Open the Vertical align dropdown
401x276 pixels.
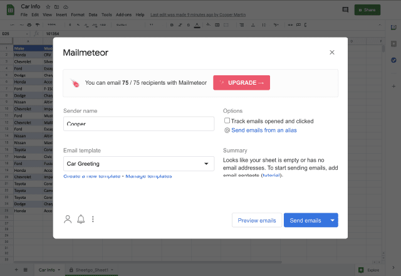point(253,25)
